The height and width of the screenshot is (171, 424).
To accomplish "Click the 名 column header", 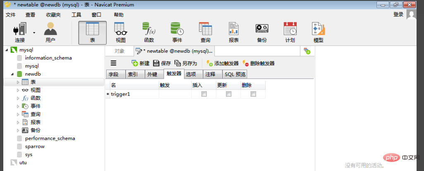I will click(134, 85).
